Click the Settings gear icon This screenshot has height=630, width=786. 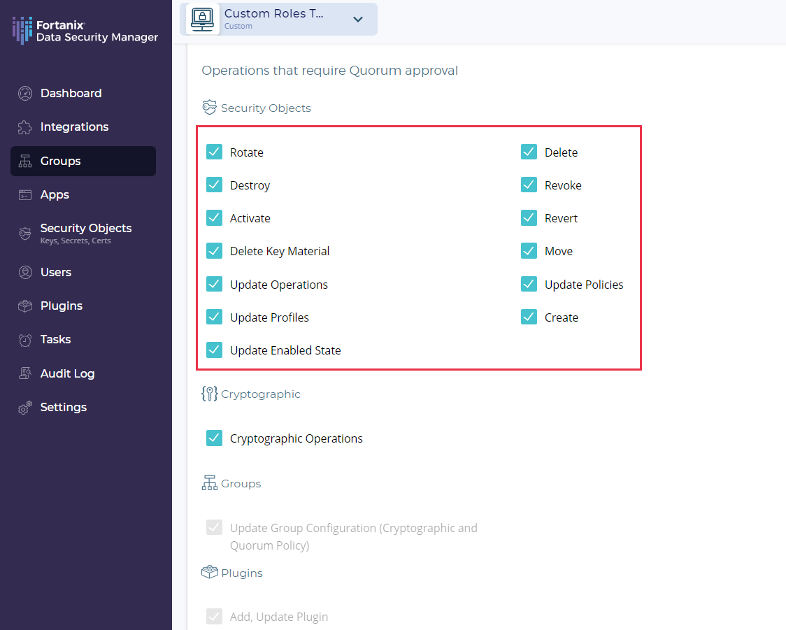click(x=25, y=408)
